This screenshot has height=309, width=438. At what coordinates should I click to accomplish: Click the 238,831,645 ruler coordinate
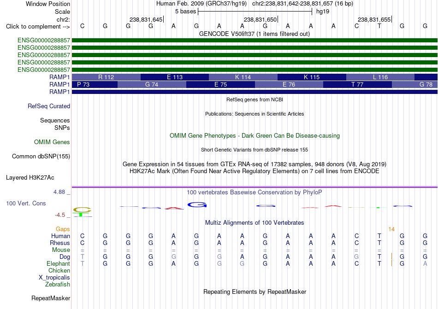click(146, 19)
